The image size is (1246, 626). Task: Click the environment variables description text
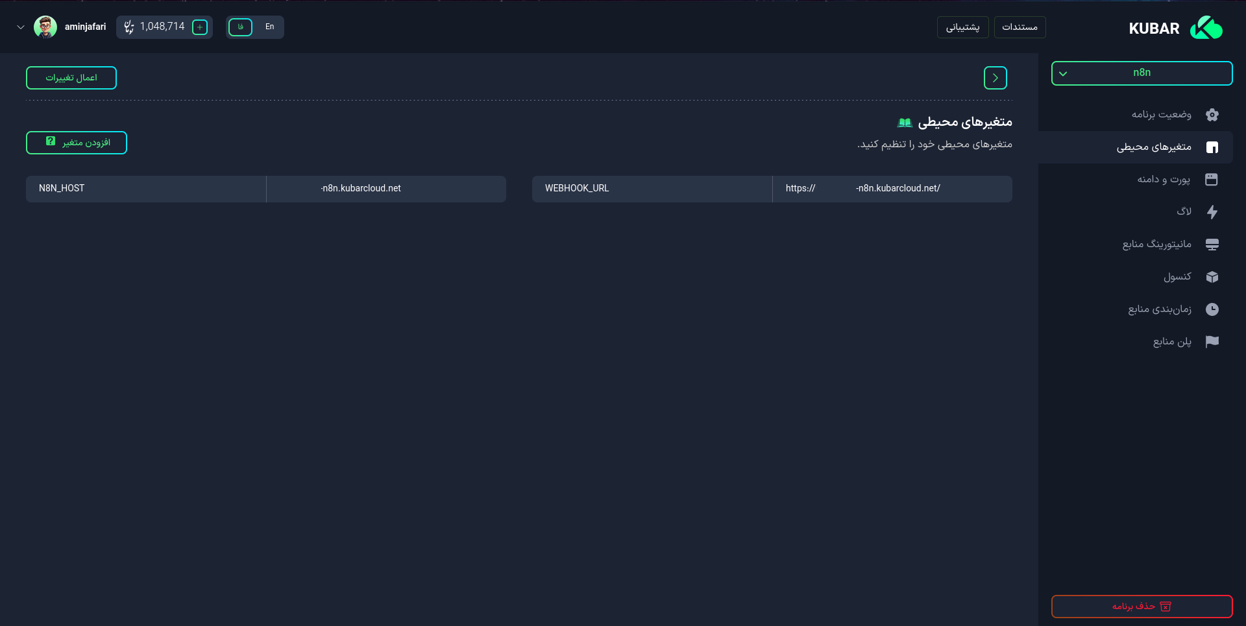[934, 144]
